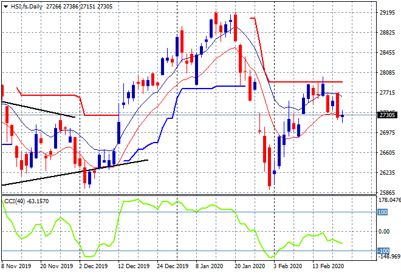Click the 2 Dec 2019 date label
The image size is (401, 273).
click(x=93, y=266)
